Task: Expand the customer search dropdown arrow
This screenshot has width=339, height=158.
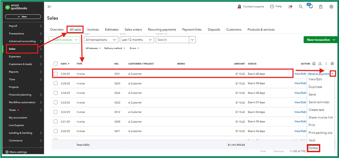Action: click(x=192, y=40)
